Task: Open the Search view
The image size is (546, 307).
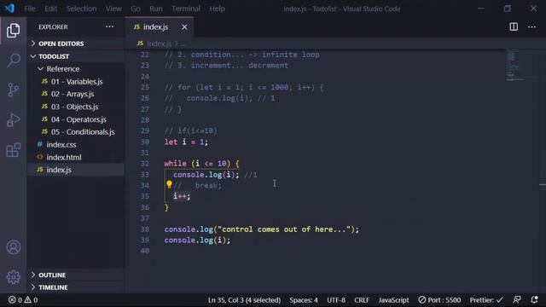Action: 14,60
